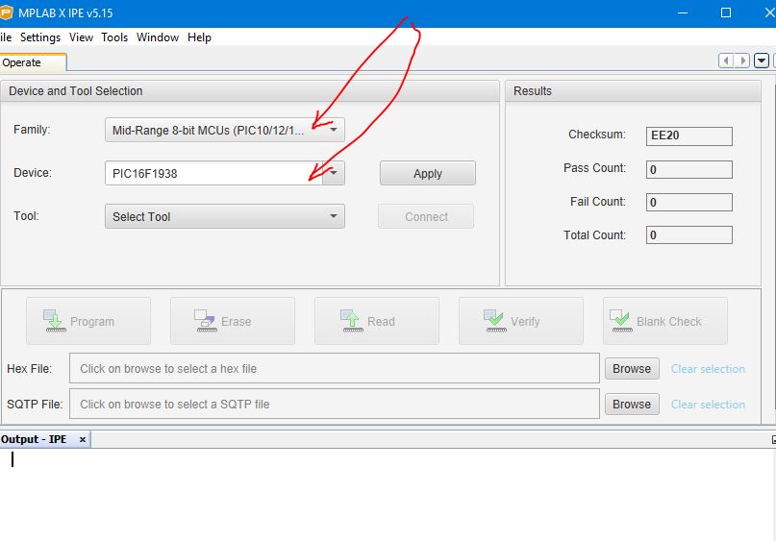
Task: Click the Fail Count value field
Action: coord(688,202)
